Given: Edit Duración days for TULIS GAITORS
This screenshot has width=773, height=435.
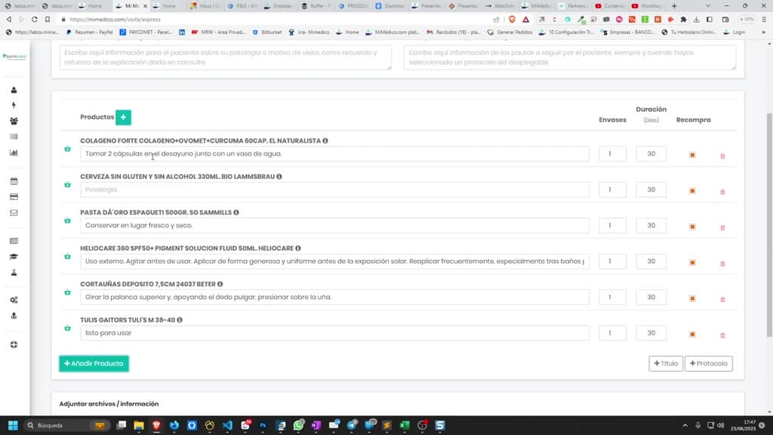Looking at the screenshot, I should tap(651, 333).
